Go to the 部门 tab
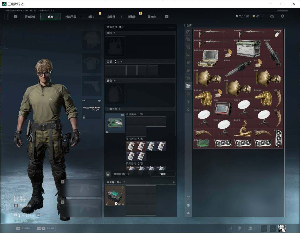Image resolution: width=300 pixels, height=233 pixels. pyautogui.click(x=91, y=17)
